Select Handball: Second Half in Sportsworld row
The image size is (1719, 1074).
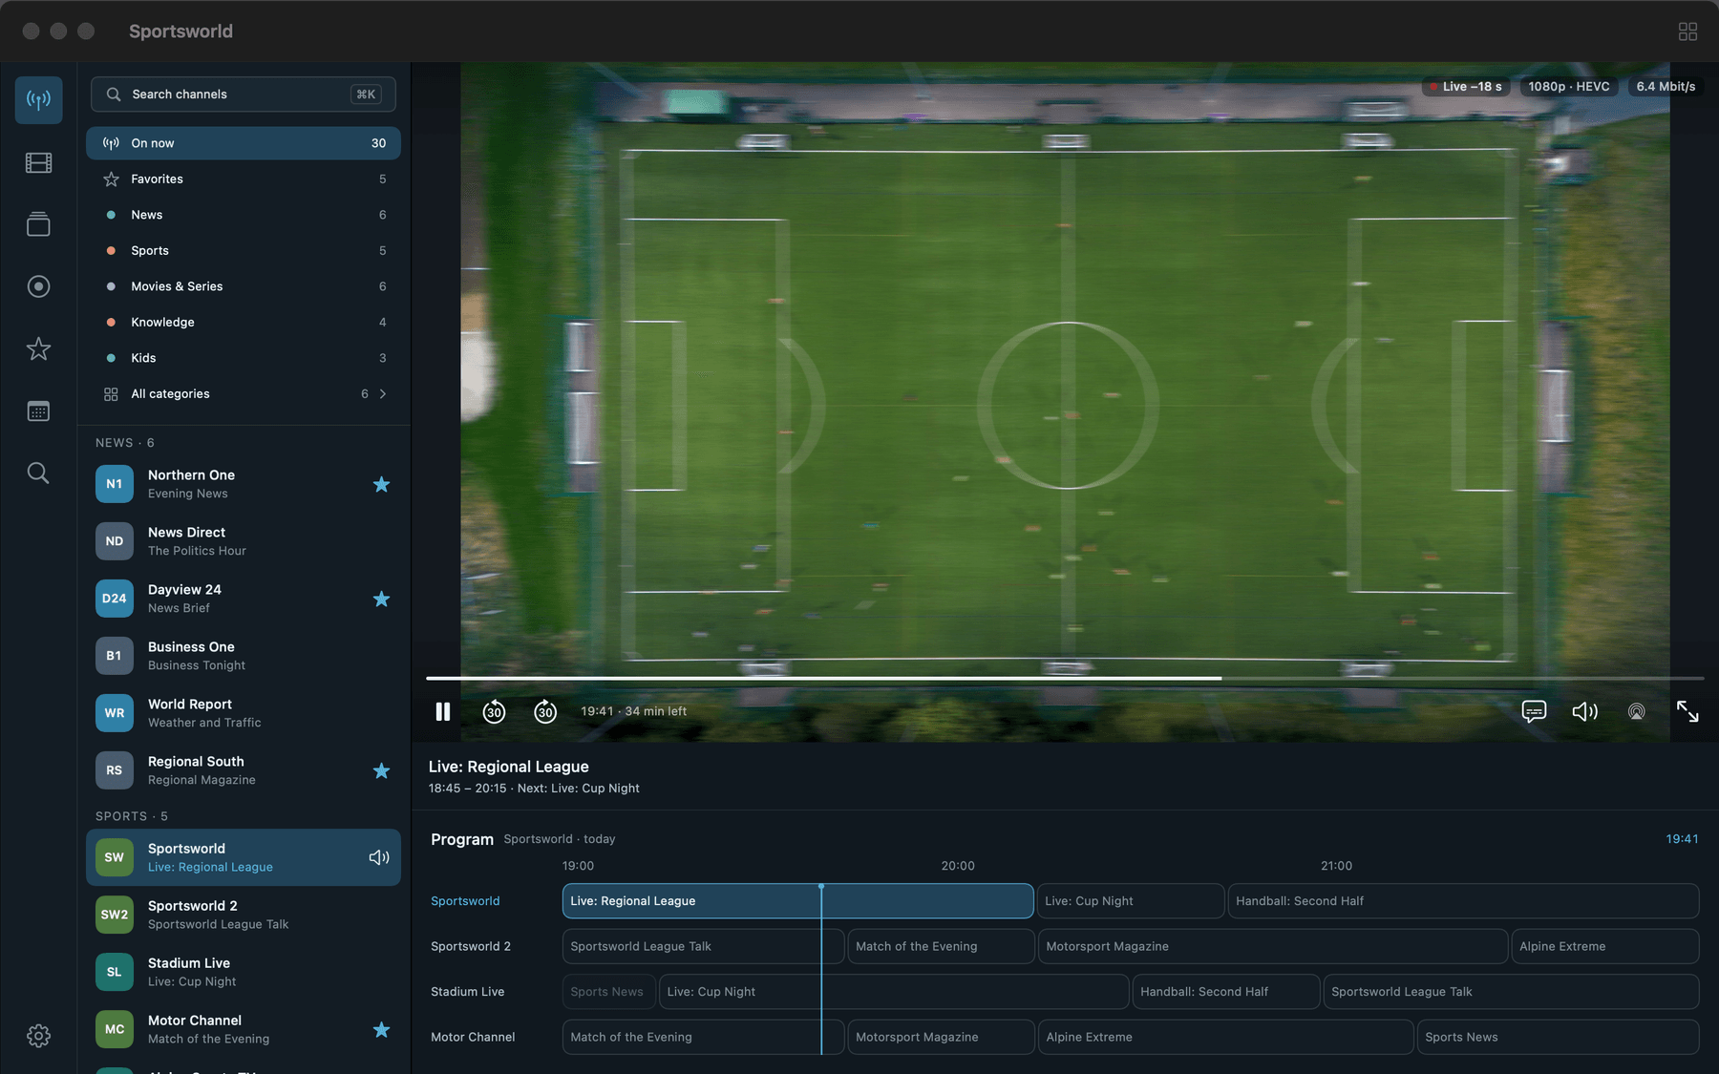[x=1463, y=901]
